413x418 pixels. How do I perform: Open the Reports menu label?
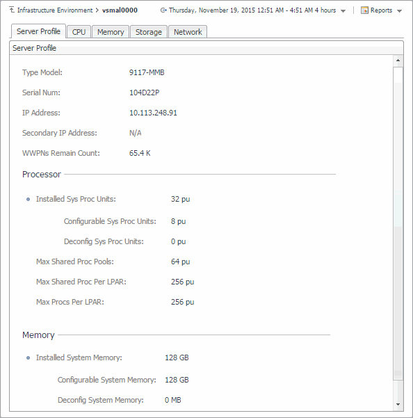coord(381,10)
